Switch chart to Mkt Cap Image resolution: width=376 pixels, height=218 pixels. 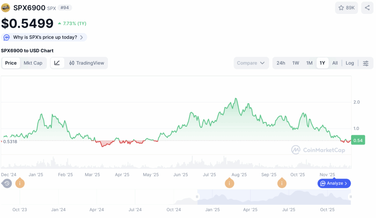(x=33, y=63)
